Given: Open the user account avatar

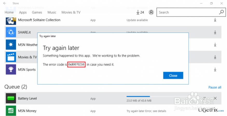Looking at the screenshot, I should (151, 12).
